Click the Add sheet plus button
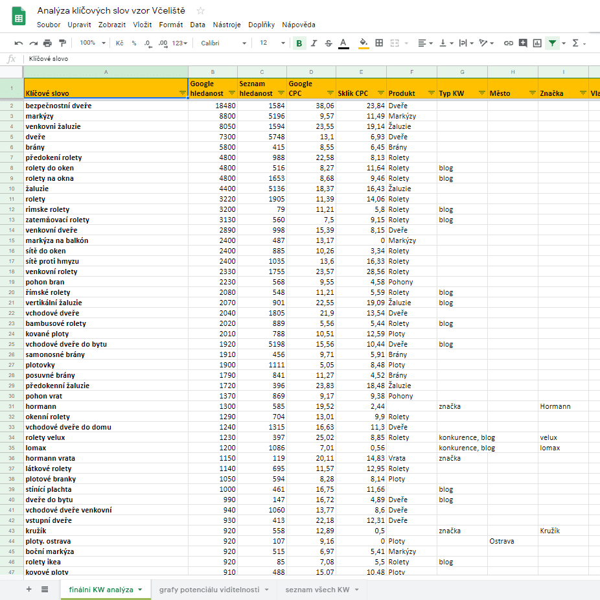 [29, 589]
